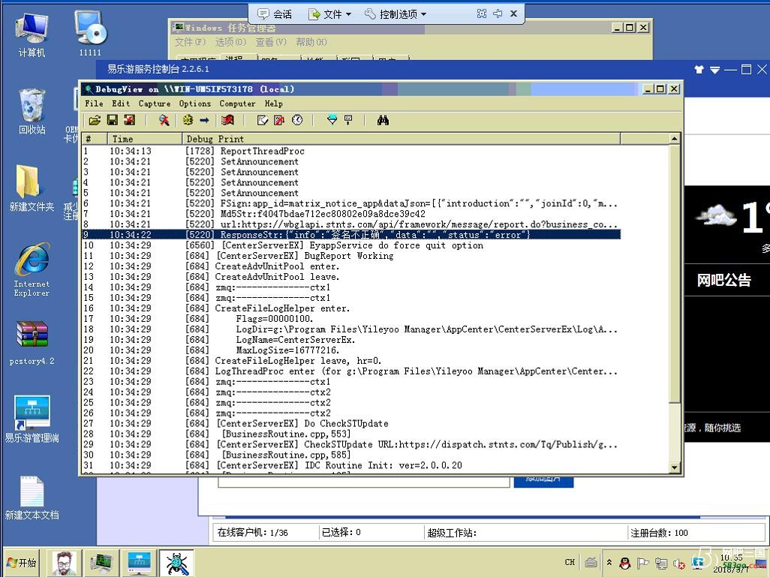Open the Capture menu in DebugView
Image resolution: width=770 pixels, height=577 pixels.
(154, 104)
